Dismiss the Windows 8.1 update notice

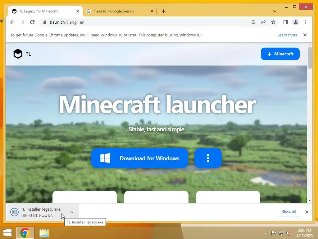(x=305, y=35)
